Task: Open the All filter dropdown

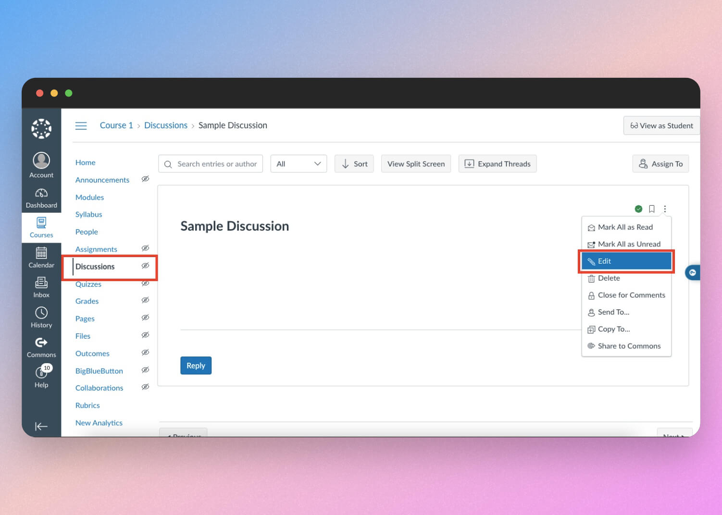Action: pos(299,163)
